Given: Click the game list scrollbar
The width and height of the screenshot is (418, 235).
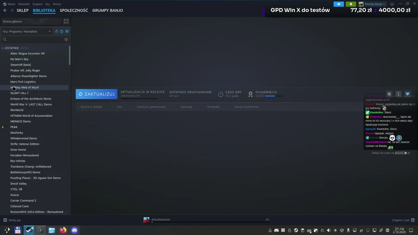Looking at the screenshot, I should (70, 55).
